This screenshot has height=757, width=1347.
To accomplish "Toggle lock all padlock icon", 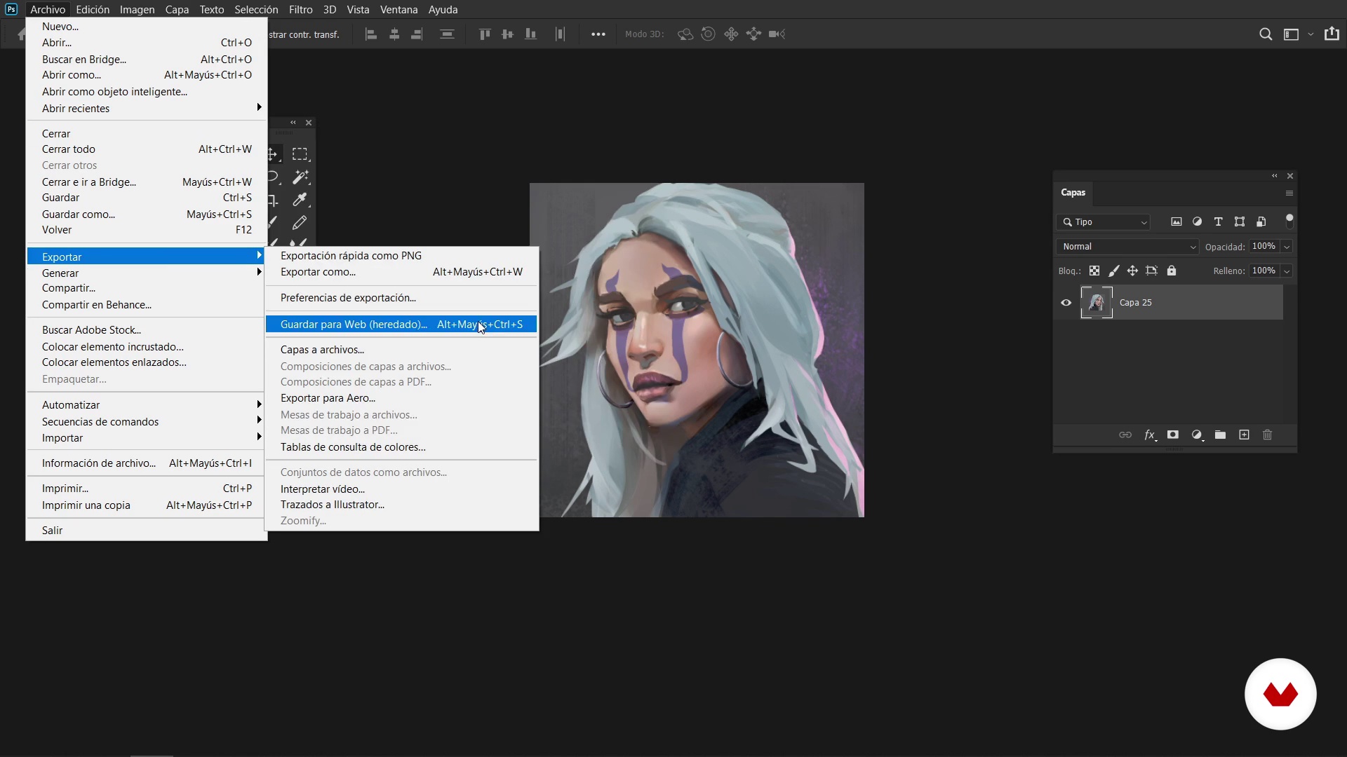I will click(x=1172, y=271).
